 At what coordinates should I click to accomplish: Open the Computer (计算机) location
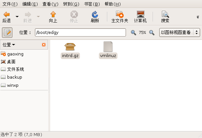140,17
